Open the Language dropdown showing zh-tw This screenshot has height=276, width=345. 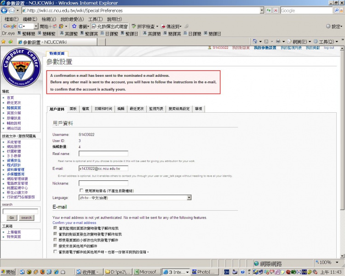click(135, 197)
